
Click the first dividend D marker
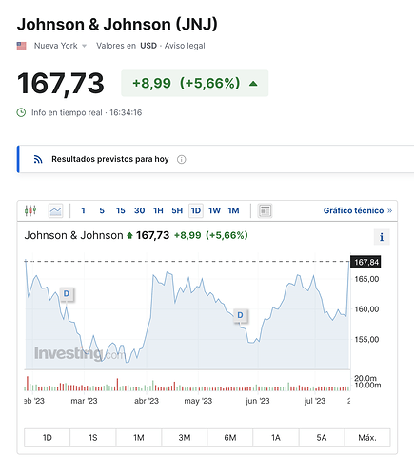tap(67, 294)
